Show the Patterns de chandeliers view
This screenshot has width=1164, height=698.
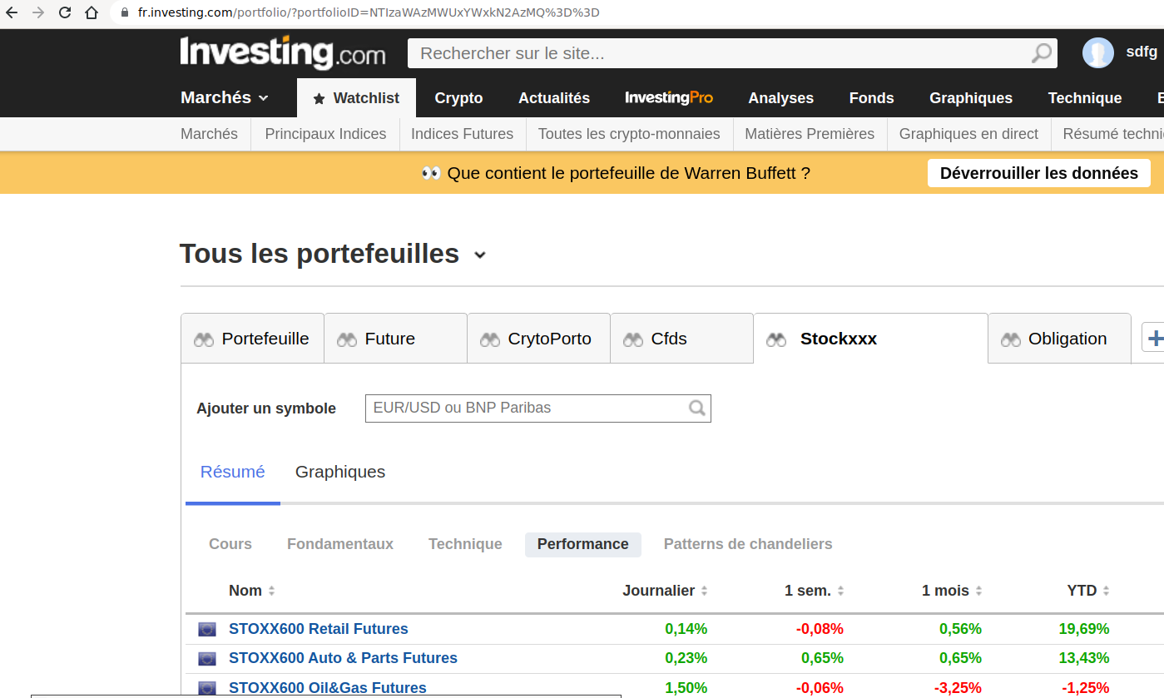click(748, 544)
